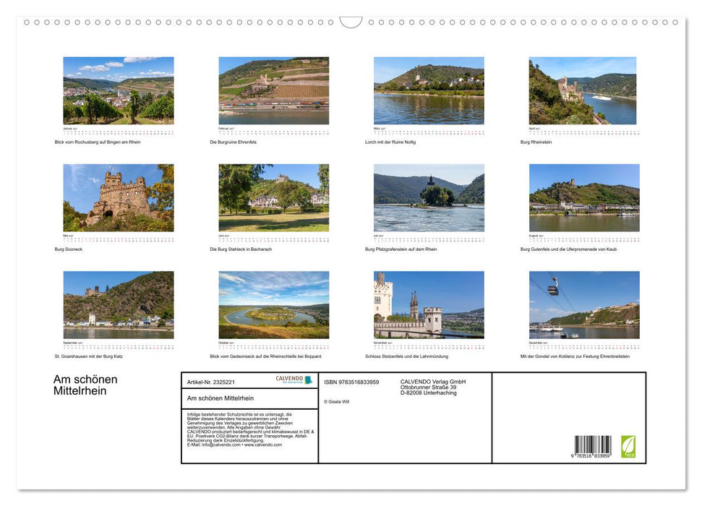Click the boxed 'Am schönen Mittelrhein' title field
Image resolution: width=702 pixels, height=506 pixels.
point(250,398)
